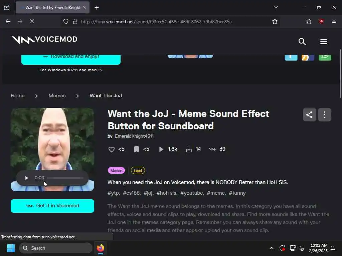Click the #cs188 hashtag
342x256 pixels.
131,193
